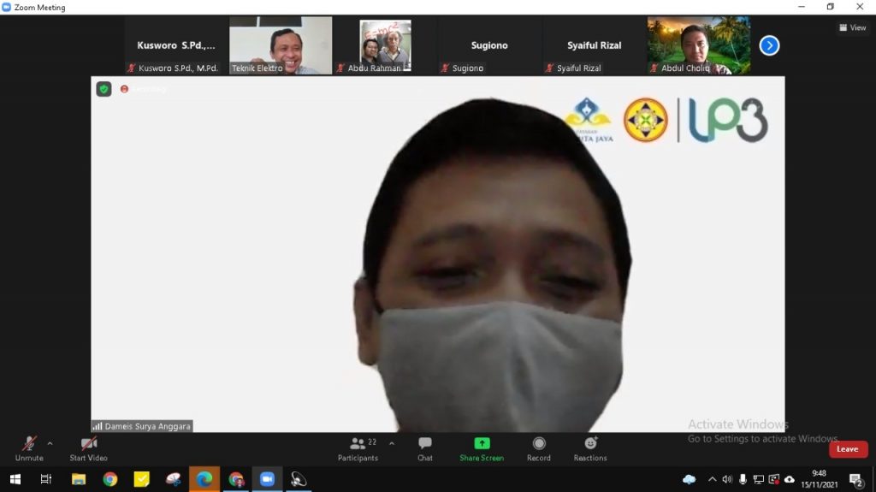Open the Chat panel
This screenshot has width=876, height=492.
424,449
